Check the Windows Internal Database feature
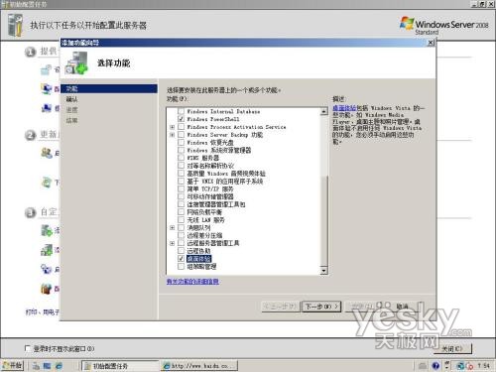The height and width of the screenshot is (372, 496). [x=181, y=111]
